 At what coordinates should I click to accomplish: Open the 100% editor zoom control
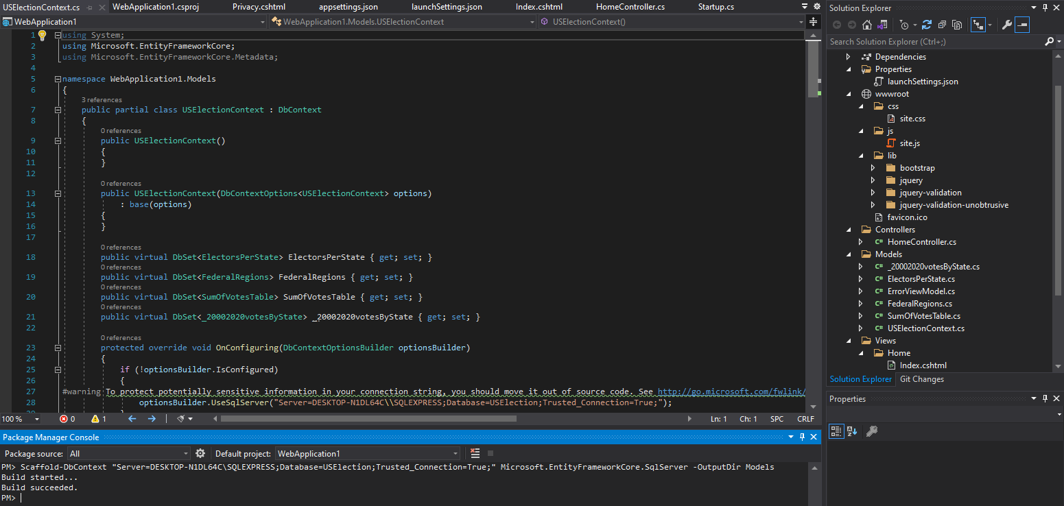click(19, 418)
